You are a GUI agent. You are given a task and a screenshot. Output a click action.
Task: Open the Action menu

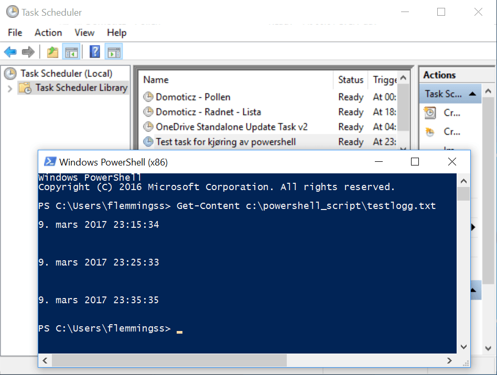48,32
